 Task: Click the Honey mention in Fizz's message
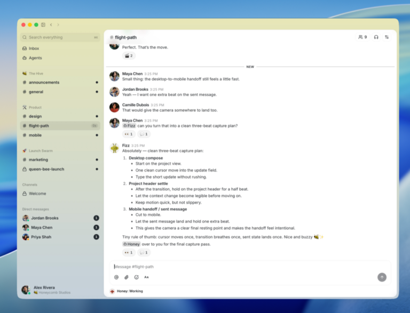click(131, 244)
